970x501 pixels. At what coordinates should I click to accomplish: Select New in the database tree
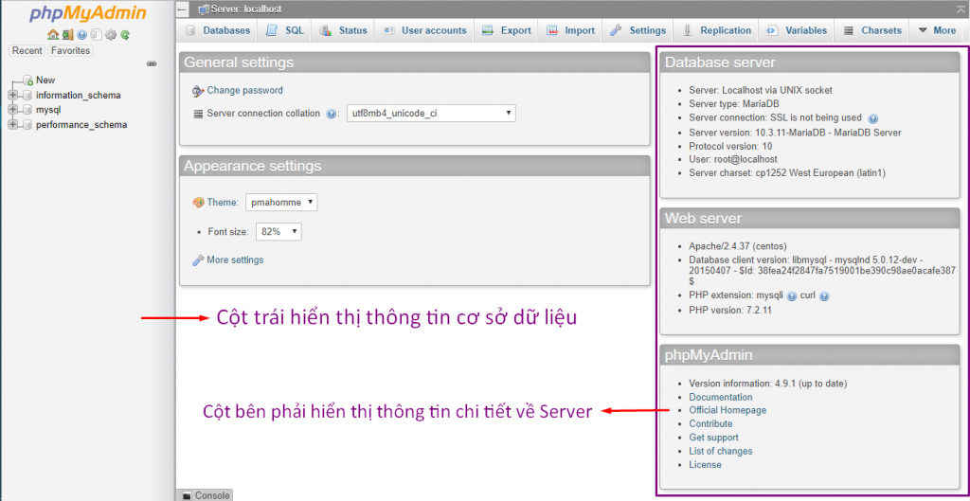pos(45,81)
